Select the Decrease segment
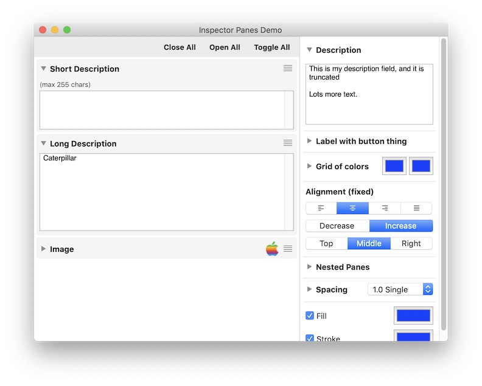Screen dimensions: 482x386 [337, 226]
